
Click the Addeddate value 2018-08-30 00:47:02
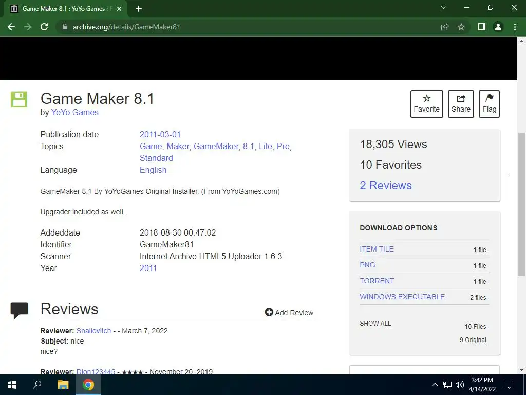click(178, 233)
